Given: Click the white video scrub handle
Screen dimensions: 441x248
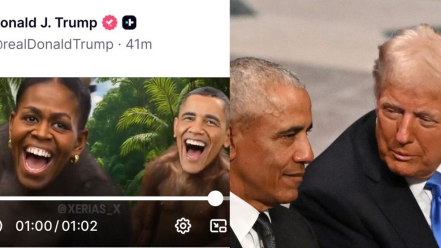Looking at the screenshot, I should point(215,198).
